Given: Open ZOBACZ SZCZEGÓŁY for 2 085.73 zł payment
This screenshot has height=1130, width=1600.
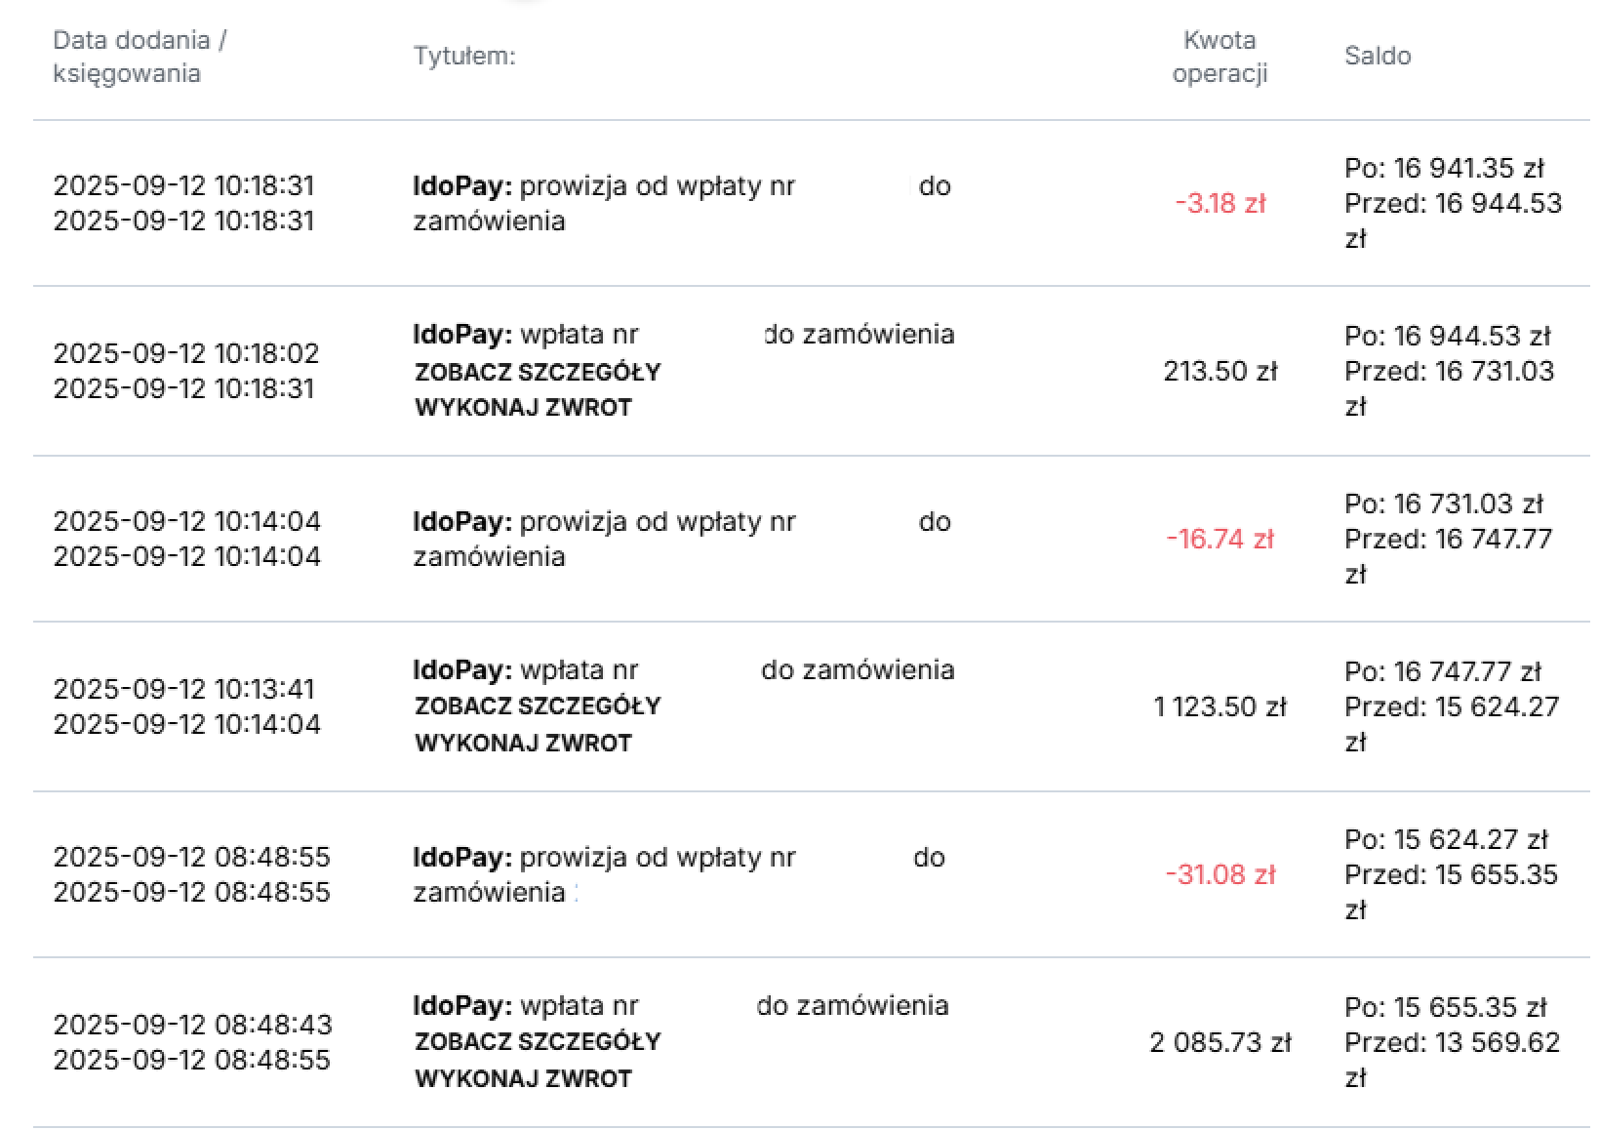Looking at the screenshot, I should (x=538, y=1042).
